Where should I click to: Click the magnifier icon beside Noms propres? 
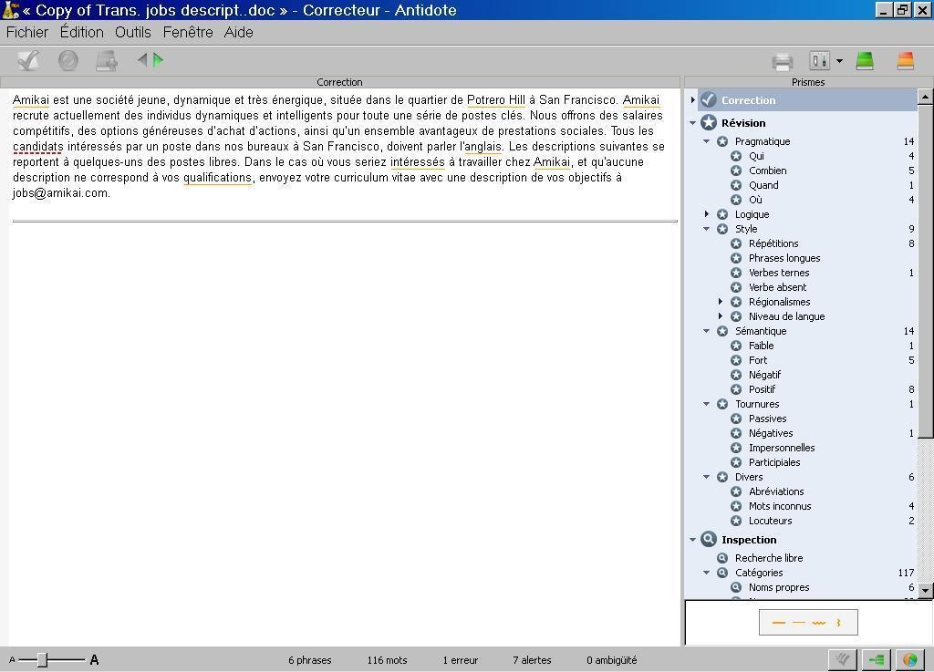tap(736, 587)
